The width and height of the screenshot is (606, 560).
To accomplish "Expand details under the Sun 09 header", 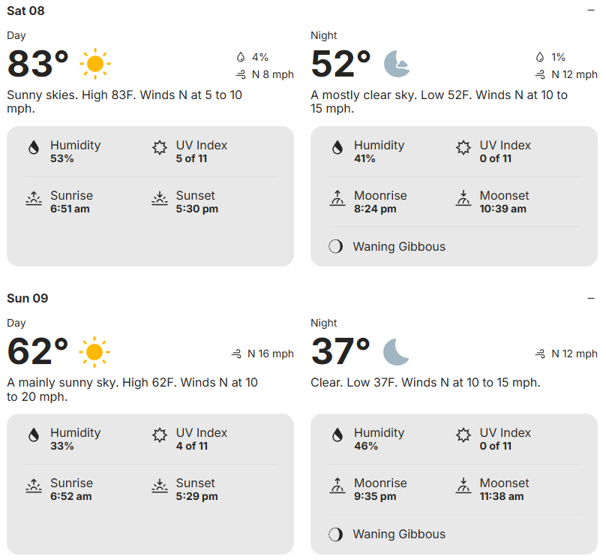I will tap(592, 298).
